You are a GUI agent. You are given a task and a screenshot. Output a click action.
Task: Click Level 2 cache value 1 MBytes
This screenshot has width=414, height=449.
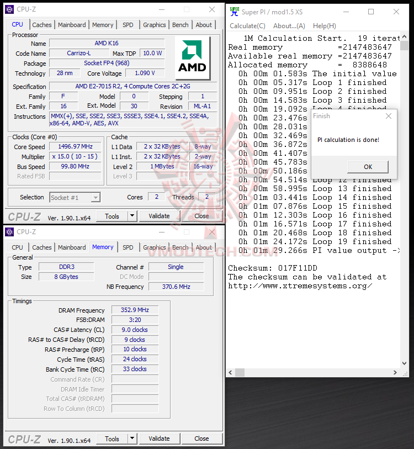(162, 166)
